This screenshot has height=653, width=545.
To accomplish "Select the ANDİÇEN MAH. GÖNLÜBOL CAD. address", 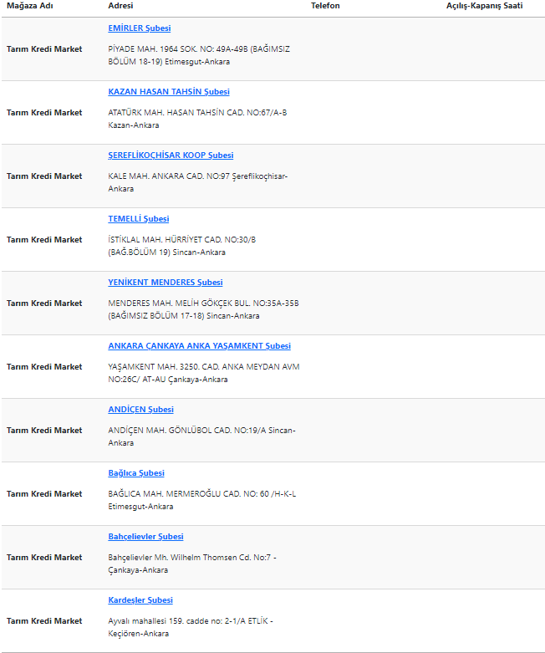I will coord(202,436).
